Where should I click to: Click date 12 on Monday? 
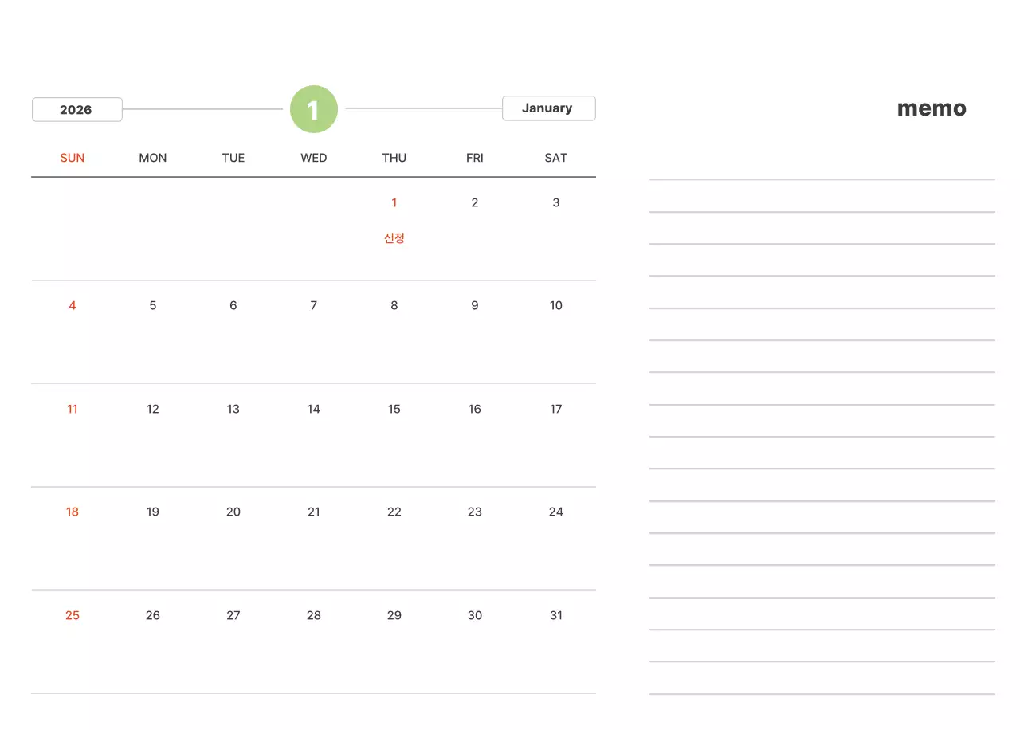pos(153,409)
